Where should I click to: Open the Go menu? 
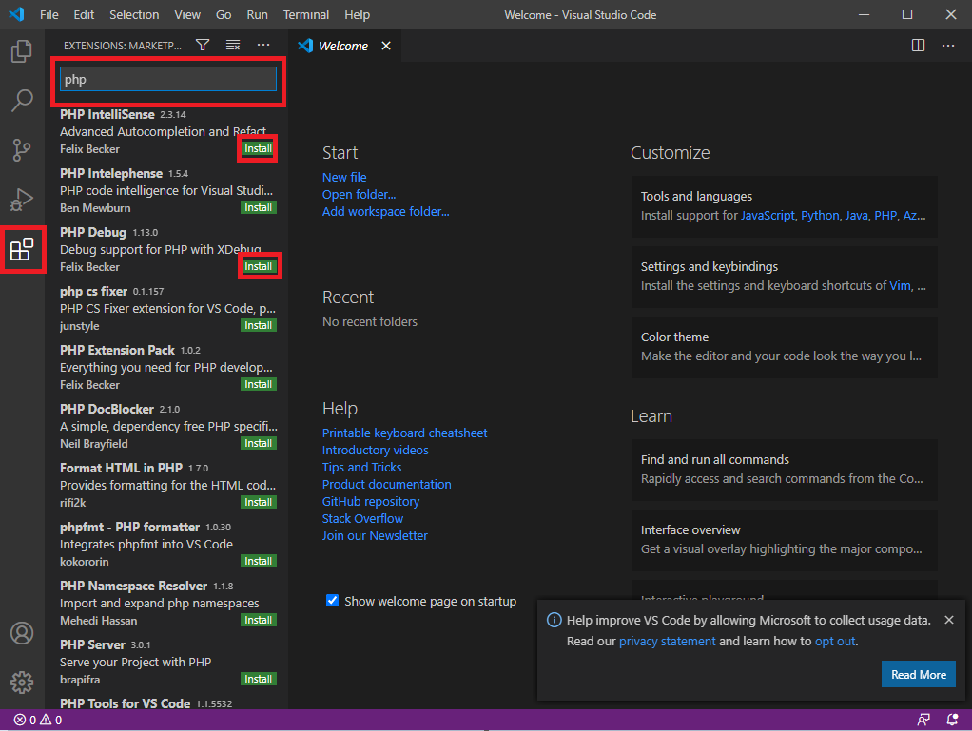tap(224, 15)
